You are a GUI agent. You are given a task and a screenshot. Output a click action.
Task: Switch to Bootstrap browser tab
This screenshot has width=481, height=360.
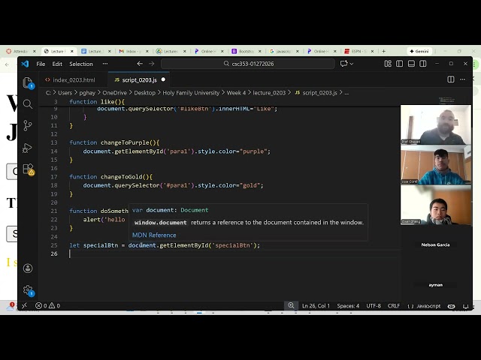tap(247, 51)
